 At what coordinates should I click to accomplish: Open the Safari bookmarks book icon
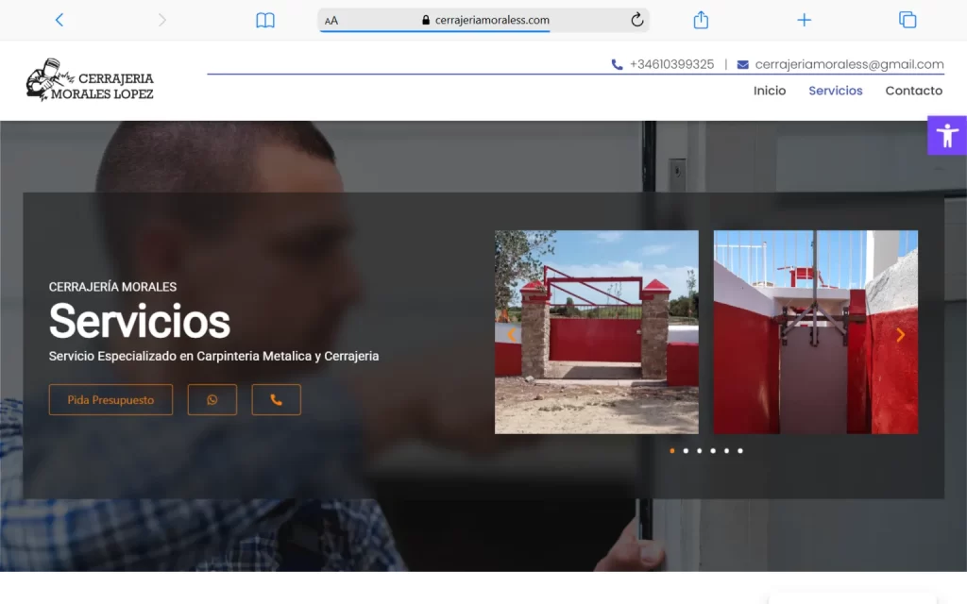pyautogui.click(x=265, y=20)
